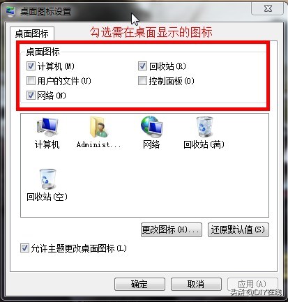288x302 pixels.
Task: Enable the 控制面板(O) checkbox
Action: pyautogui.click(x=142, y=81)
